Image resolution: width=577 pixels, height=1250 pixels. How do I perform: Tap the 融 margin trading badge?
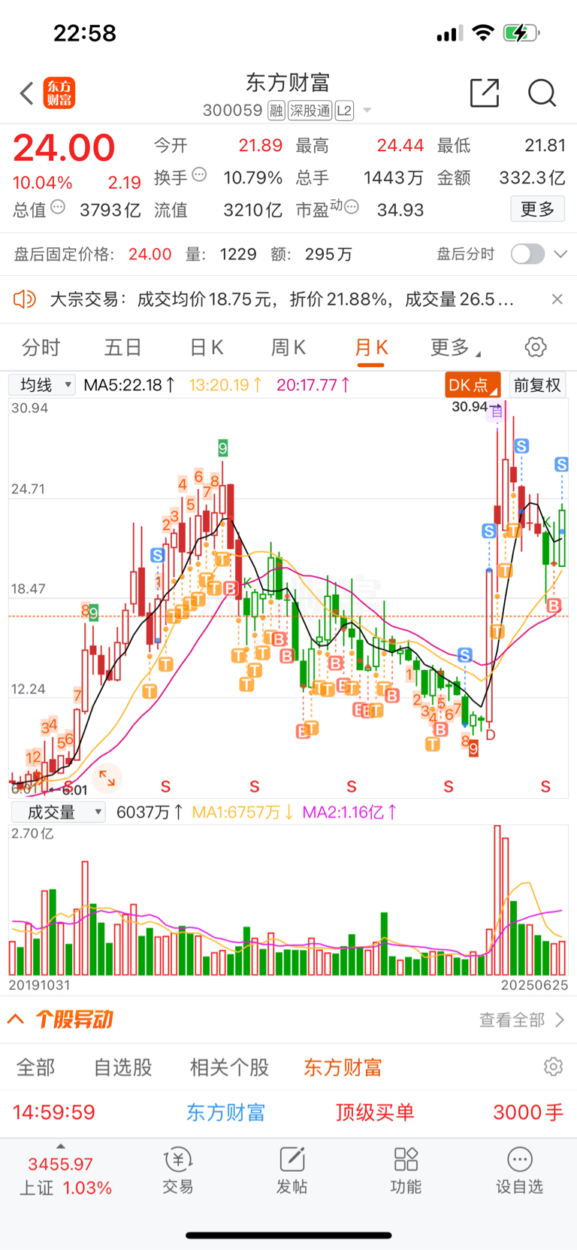(x=276, y=111)
